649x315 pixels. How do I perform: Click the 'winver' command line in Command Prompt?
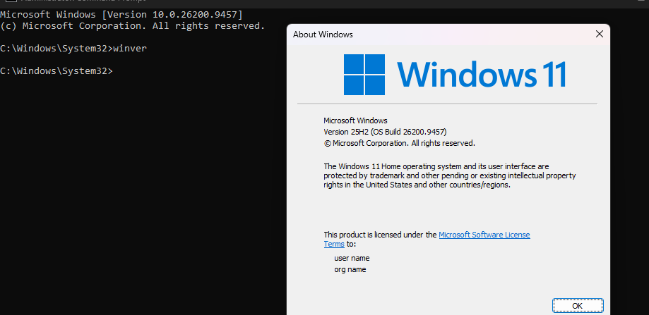[x=73, y=49]
